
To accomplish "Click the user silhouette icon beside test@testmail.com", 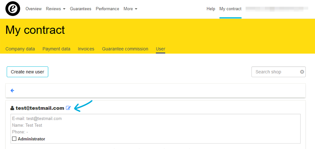I will 12,108.
